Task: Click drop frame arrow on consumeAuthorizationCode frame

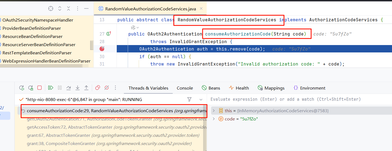Action: 23,111
